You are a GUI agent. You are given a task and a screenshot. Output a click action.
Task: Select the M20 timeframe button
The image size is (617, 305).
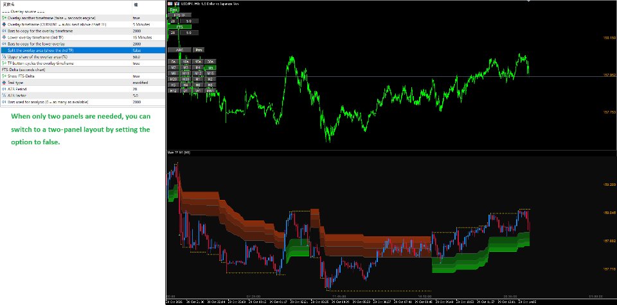click(x=174, y=79)
